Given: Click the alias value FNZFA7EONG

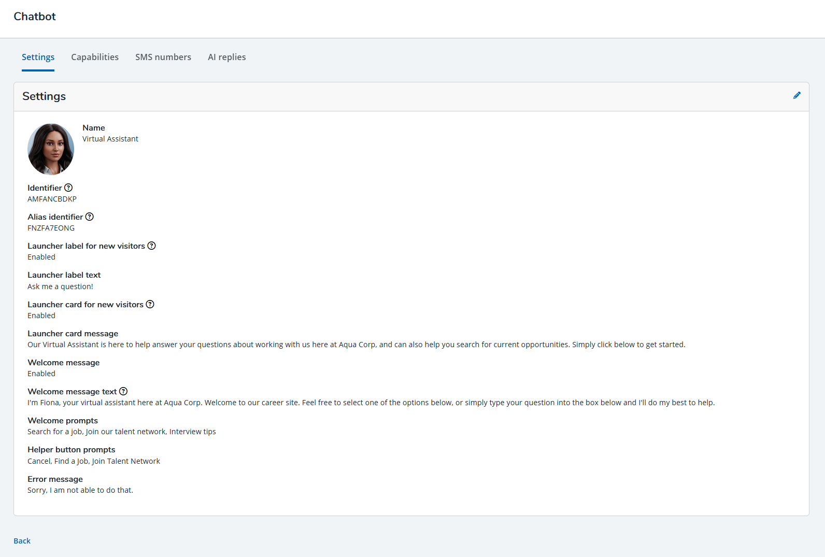Looking at the screenshot, I should (51, 228).
